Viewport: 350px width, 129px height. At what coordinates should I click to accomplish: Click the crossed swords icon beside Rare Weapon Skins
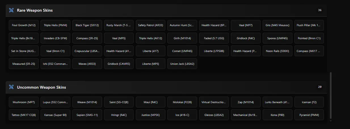[11, 10]
